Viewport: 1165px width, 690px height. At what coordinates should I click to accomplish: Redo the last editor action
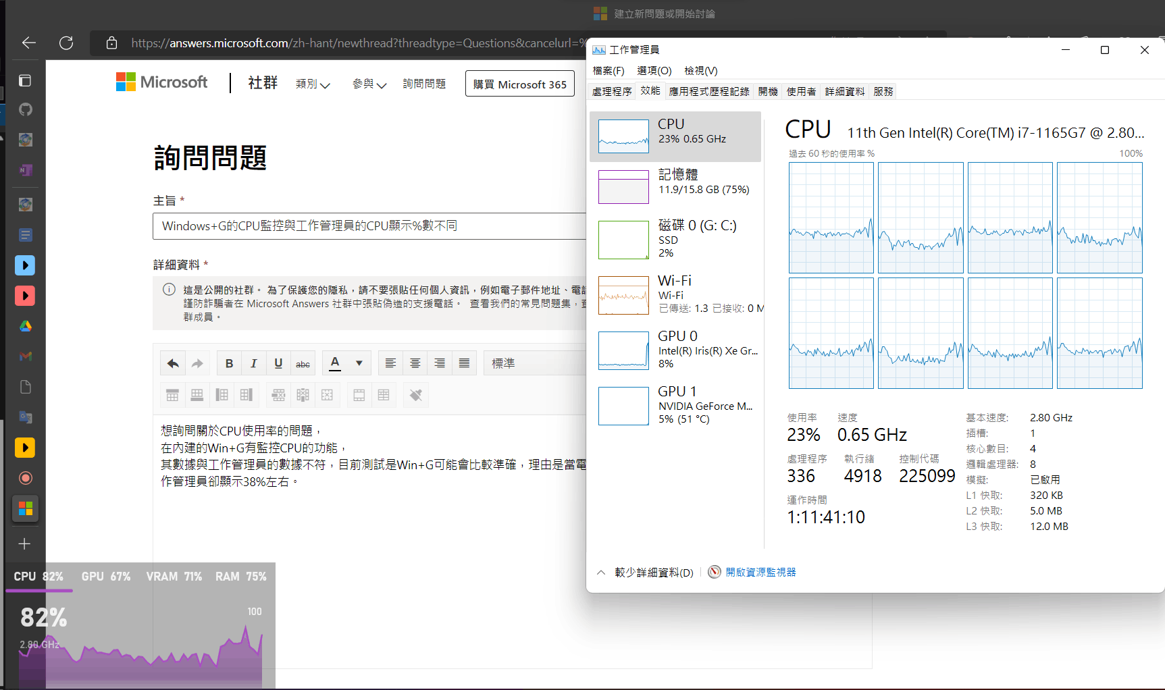pos(197,363)
